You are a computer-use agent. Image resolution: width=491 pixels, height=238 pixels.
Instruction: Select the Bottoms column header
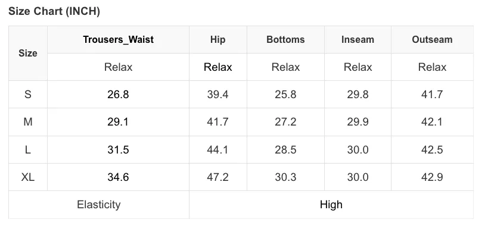tap(285, 40)
